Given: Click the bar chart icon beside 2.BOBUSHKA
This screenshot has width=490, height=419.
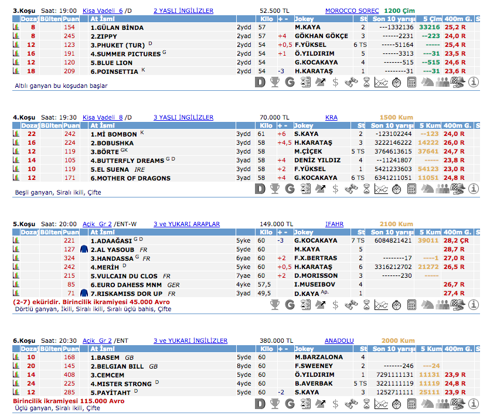Looking at the screenshot, I should (16, 143).
